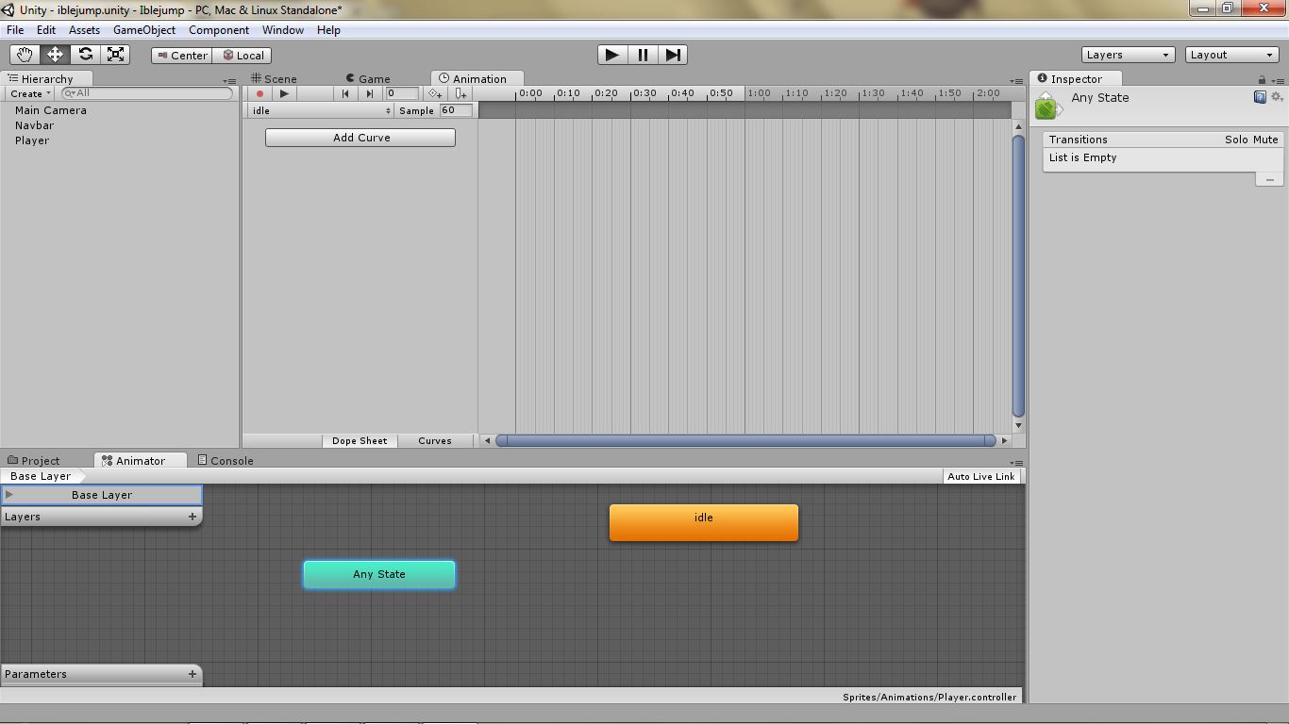Open the GameObject menu

[144, 30]
